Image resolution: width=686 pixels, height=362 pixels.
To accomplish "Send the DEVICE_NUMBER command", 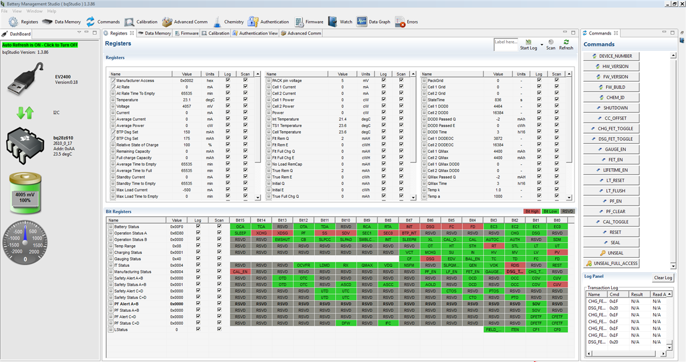I will click(611, 56).
